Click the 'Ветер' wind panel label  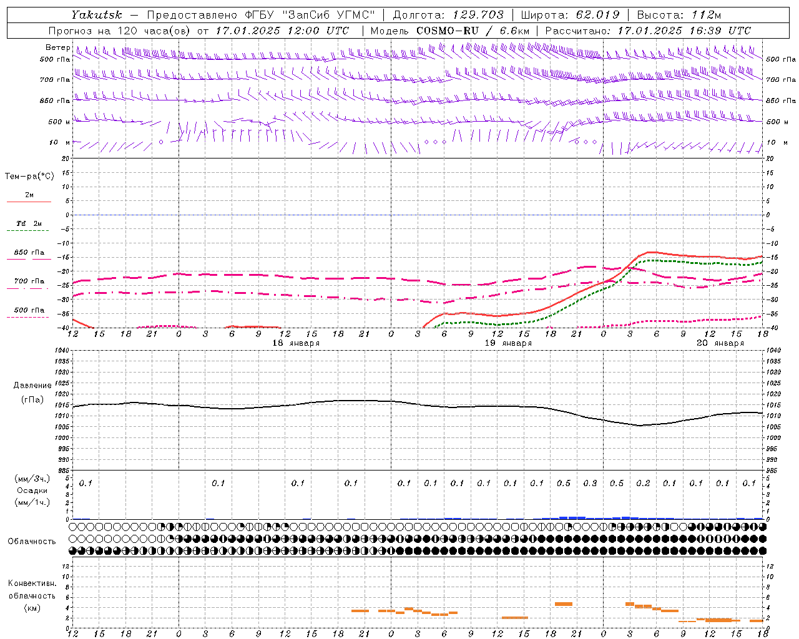pyautogui.click(x=57, y=47)
